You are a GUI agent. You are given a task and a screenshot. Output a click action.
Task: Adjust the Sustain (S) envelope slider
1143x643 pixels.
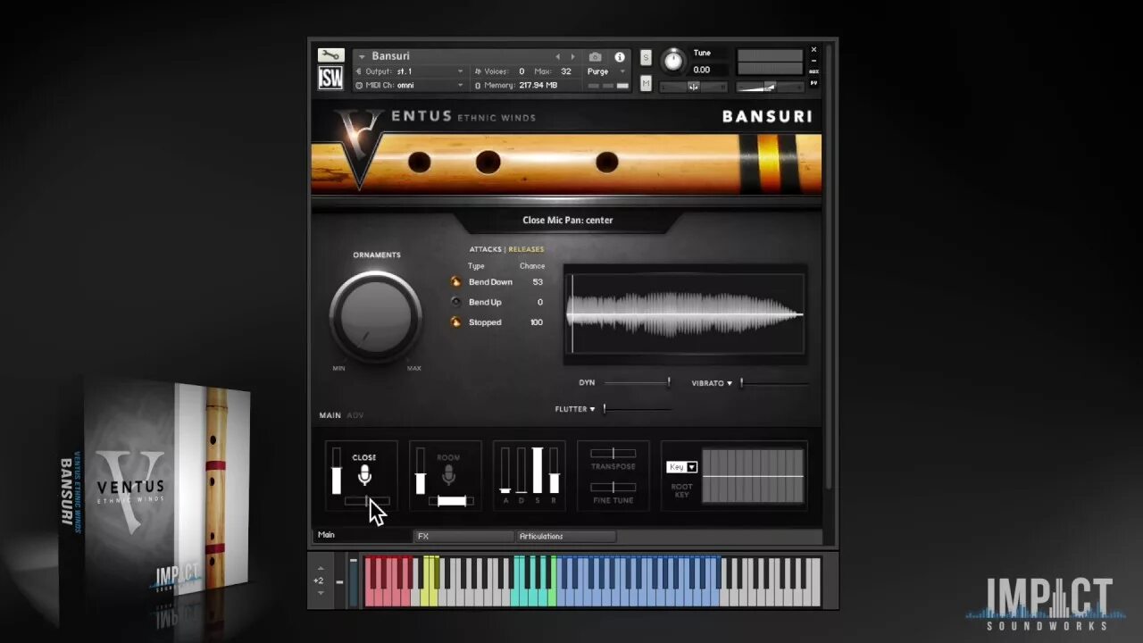538,471
